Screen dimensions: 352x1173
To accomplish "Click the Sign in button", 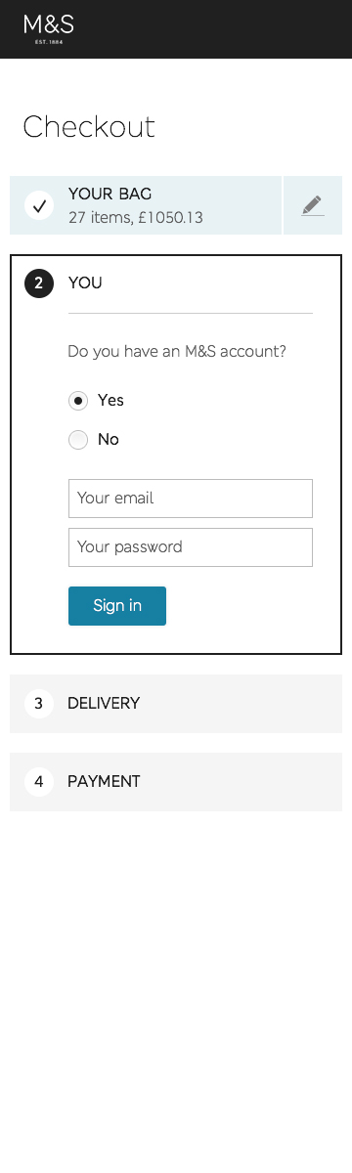I will pyautogui.click(x=117, y=606).
